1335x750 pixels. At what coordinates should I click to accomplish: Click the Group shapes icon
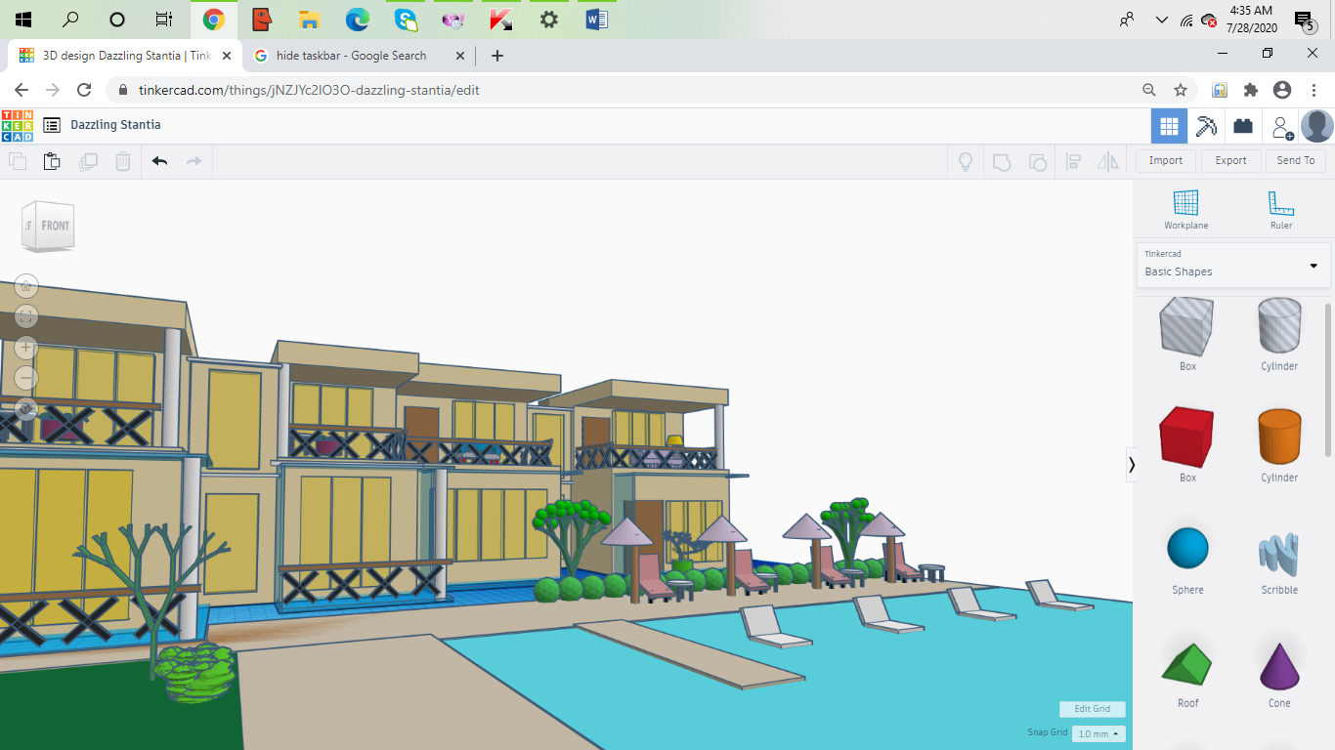(1002, 161)
